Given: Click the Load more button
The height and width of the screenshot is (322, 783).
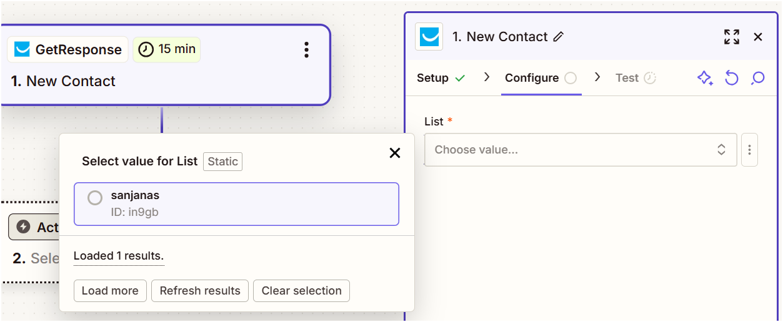Looking at the screenshot, I should [110, 291].
